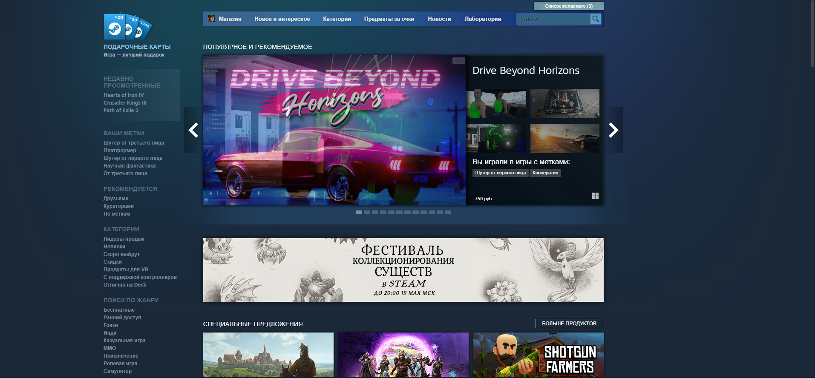Open recently viewed Path of Exile 2
The width and height of the screenshot is (815, 378).
(121, 111)
